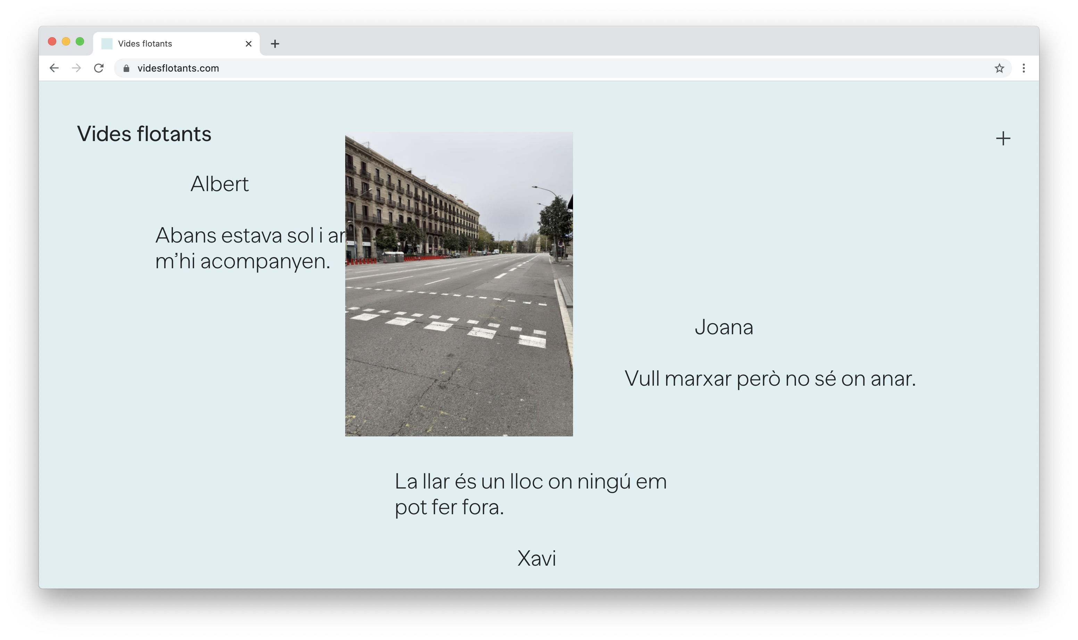Open a new tab with plus button

[x=275, y=43]
